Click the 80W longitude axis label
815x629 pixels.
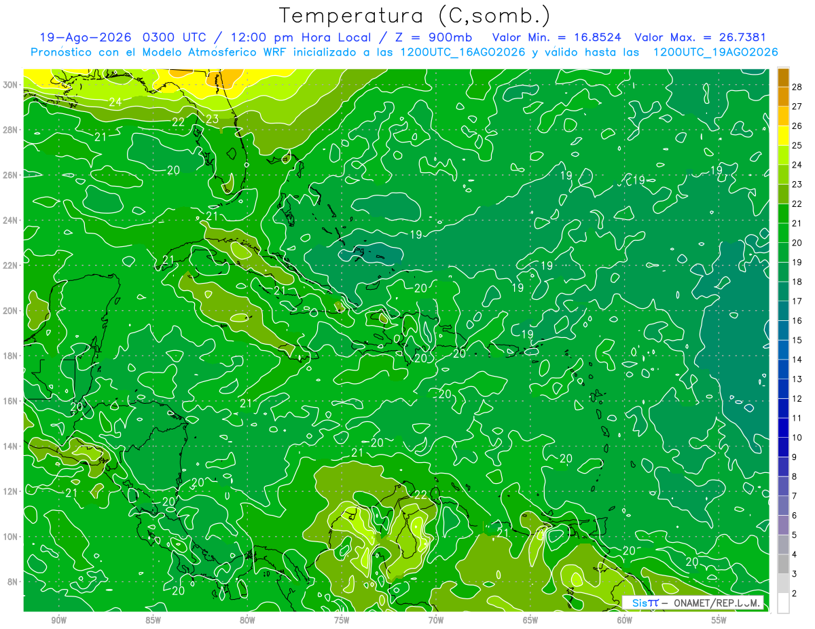tap(247, 620)
